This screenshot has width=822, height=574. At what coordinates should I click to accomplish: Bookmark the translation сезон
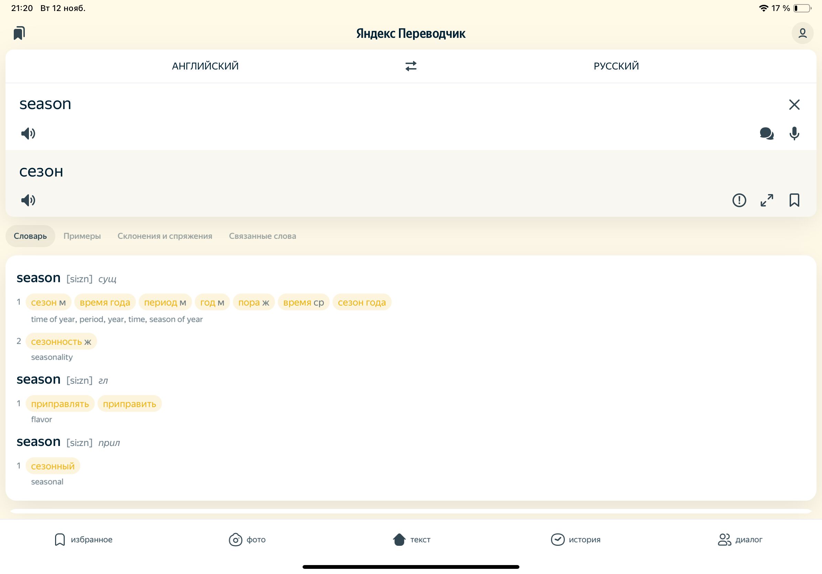tap(794, 200)
